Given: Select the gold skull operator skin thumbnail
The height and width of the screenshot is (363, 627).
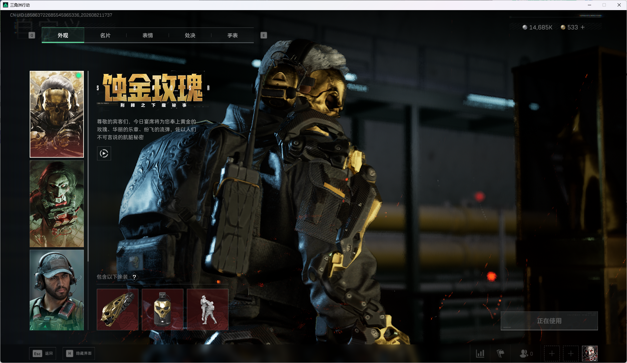Looking at the screenshot, I should (x=57, y=114).
